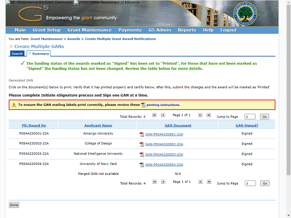Click the PDF icon beside GAN-P004A220001-22A
The height and width of the screenshot is (218, 291).
[142, 134]
